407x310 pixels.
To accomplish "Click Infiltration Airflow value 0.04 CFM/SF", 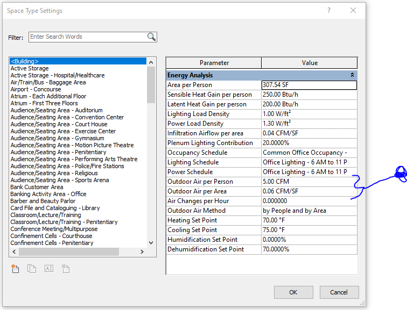I will click(x=309, y=133).
